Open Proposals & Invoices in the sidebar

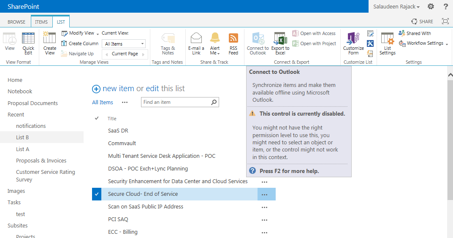41,161
